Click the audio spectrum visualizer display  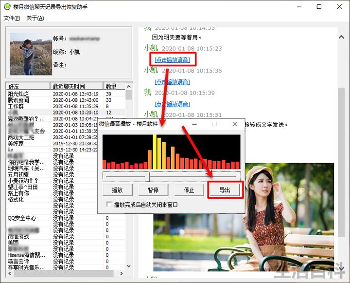tap(172, 151)
